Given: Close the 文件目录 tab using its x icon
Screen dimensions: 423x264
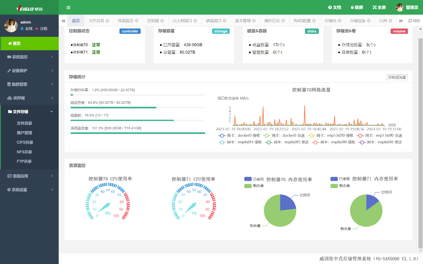Looking at the screenshot, I should pyautogui.click(x=107, y=21).
